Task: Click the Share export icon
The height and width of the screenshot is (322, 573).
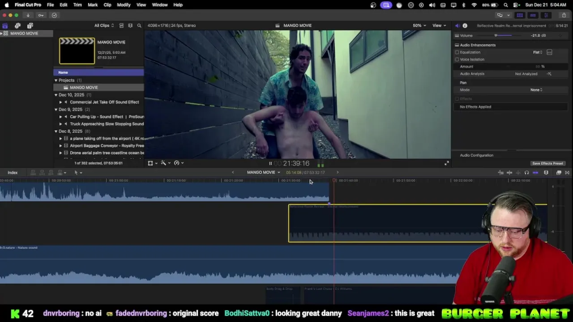Action: 564,15
